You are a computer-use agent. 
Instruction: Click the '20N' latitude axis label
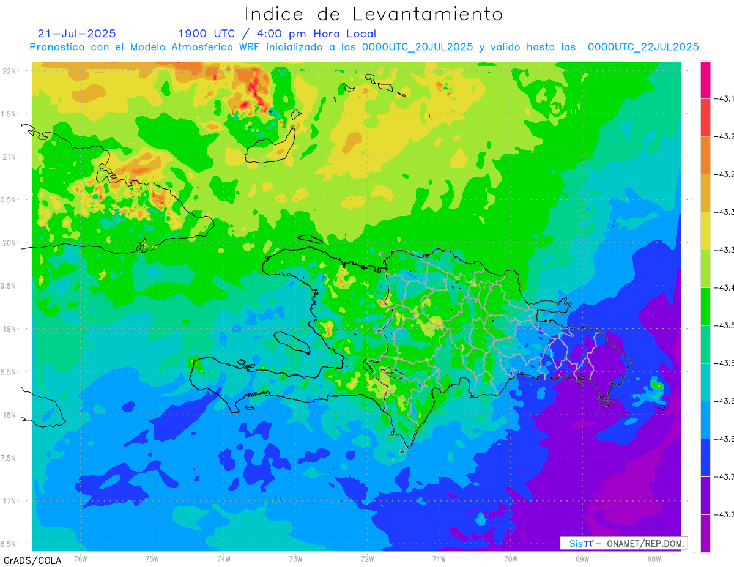[10, 243]
